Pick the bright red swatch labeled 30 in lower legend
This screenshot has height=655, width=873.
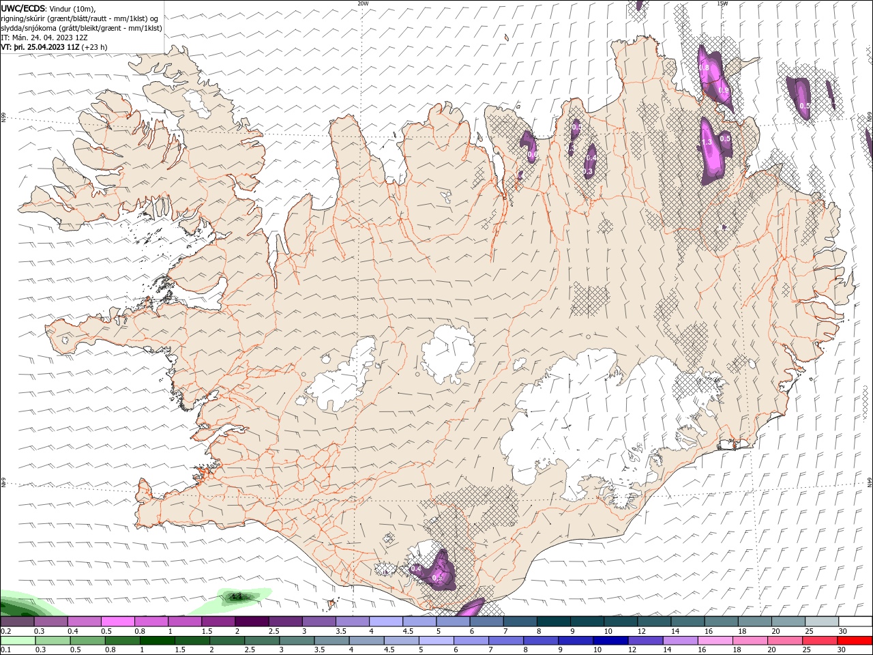tap(855, 641)
